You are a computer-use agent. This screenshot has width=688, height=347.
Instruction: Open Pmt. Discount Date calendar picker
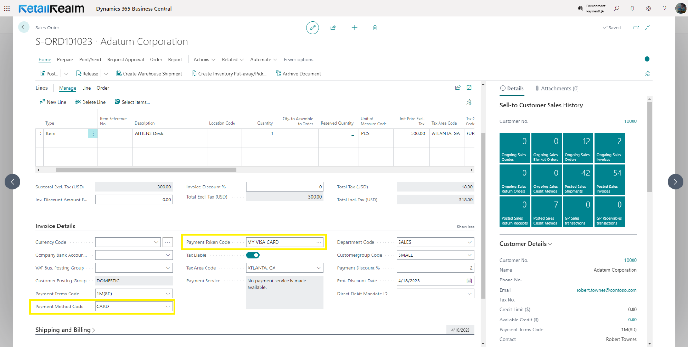click(x=469, y=281)
